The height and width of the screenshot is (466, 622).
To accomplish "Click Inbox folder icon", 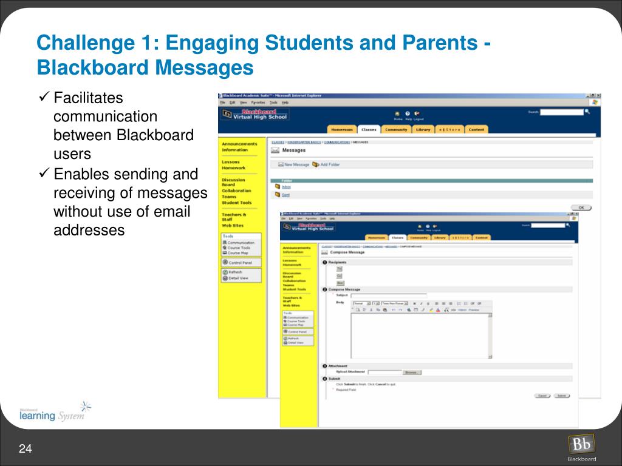I will coord(278,187).
